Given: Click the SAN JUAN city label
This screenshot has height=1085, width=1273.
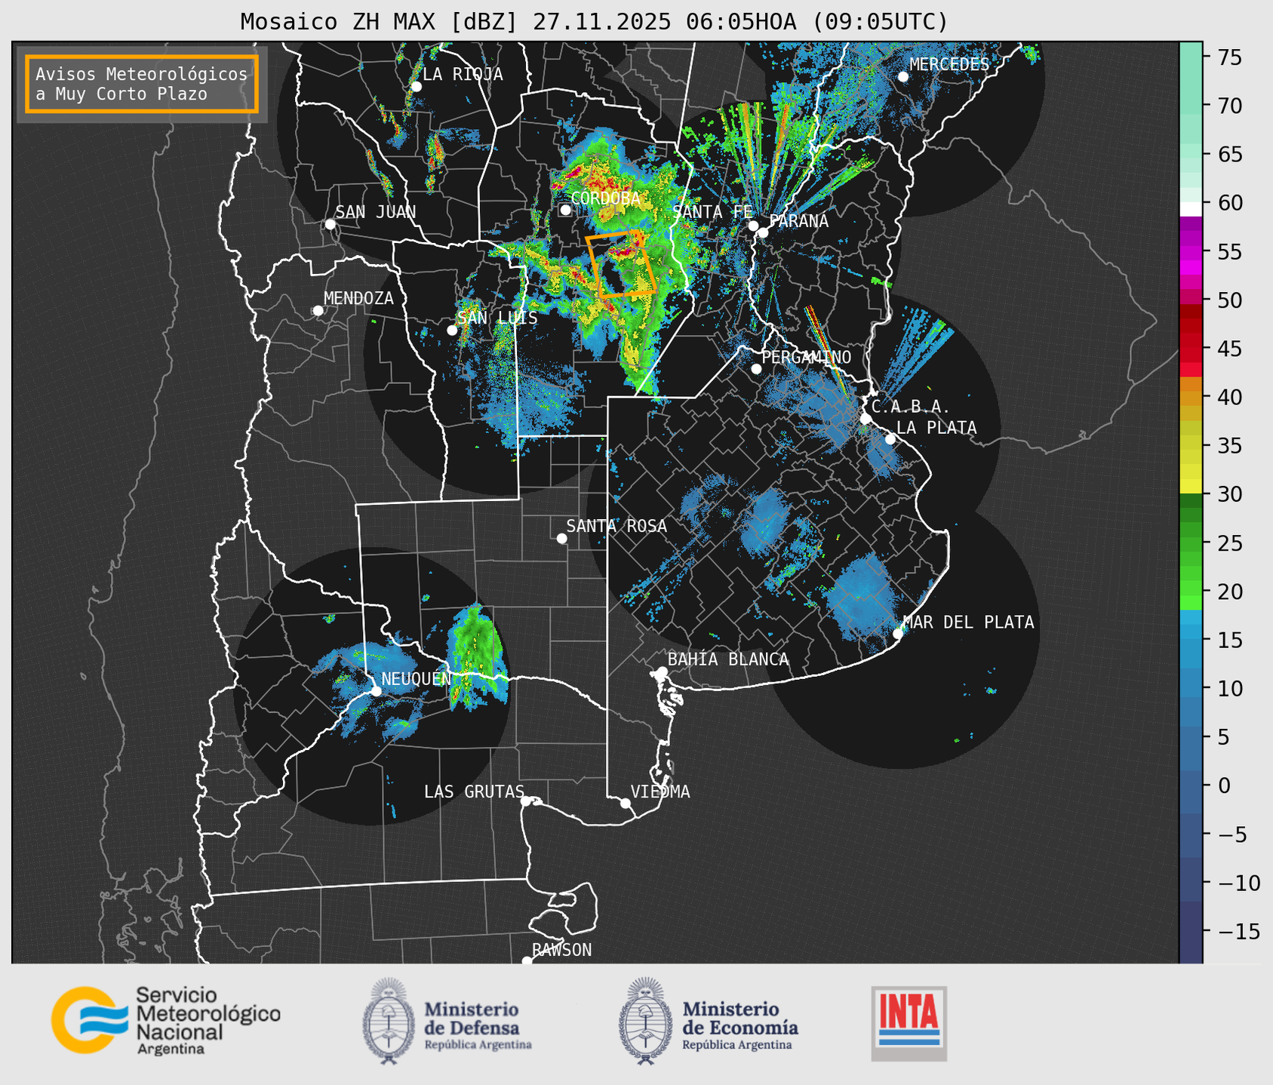Looking at the screenshot, I should coord(375,212).
